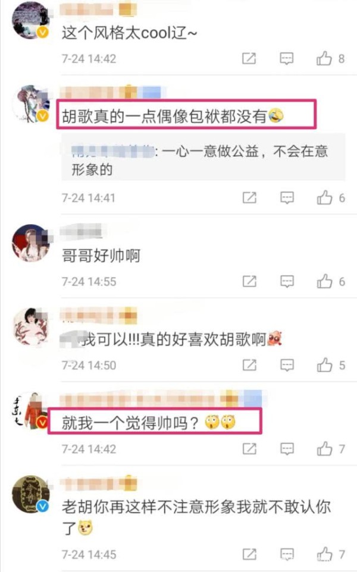Image resolution: width=357 pixels, height=572 pixels.
Task: Like the '老胡你再这样不注意形象' comment
Action: tap(324, 554)
